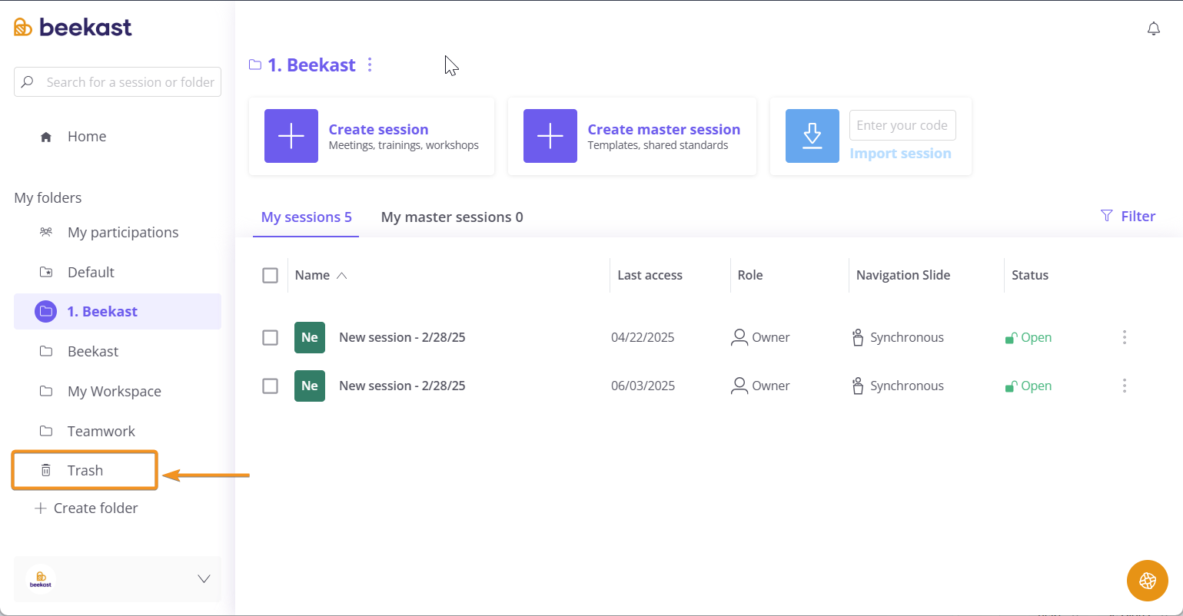The height and width of the screenshot is (616, 1183).
Task: Click the Ne avatar of the 06/03/2025 session
Action: [x=310, y=386]
